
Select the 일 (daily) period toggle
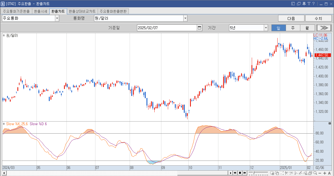pyautogui.click(x=278, y=28)
